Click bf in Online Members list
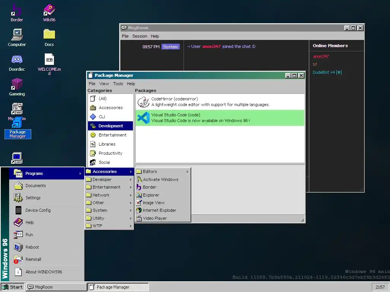Viewport: 390px width, 292px height. point(315,64)
